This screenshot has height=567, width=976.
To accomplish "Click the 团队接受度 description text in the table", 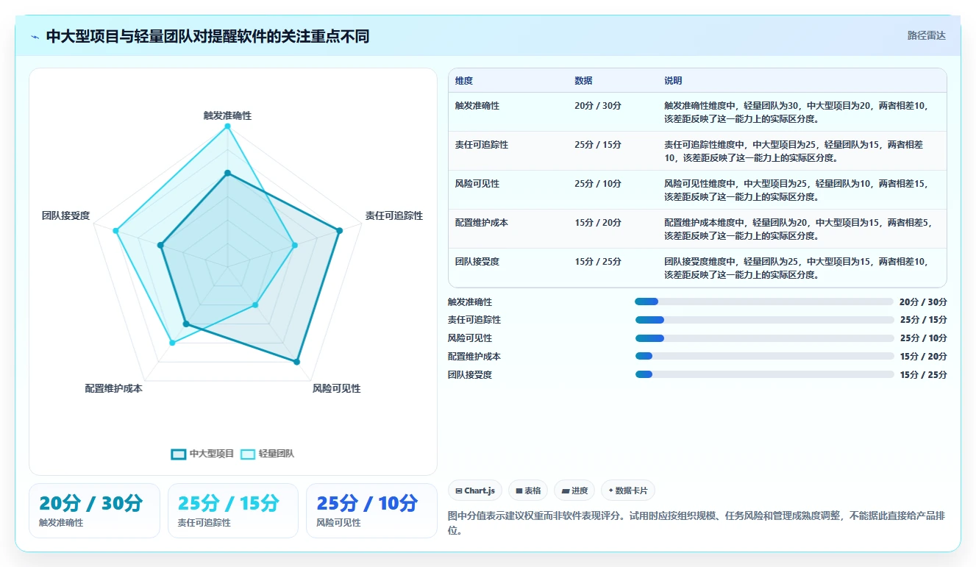I will coord(798,268).
